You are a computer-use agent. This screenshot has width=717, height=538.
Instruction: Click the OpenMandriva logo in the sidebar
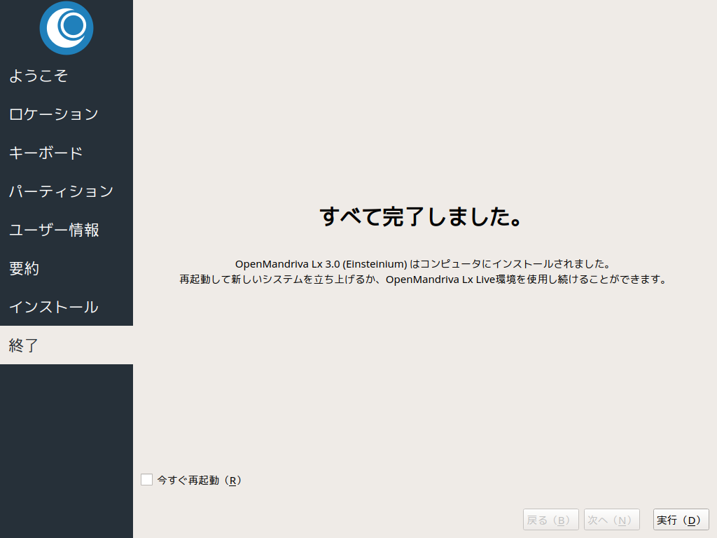(67, 28)
